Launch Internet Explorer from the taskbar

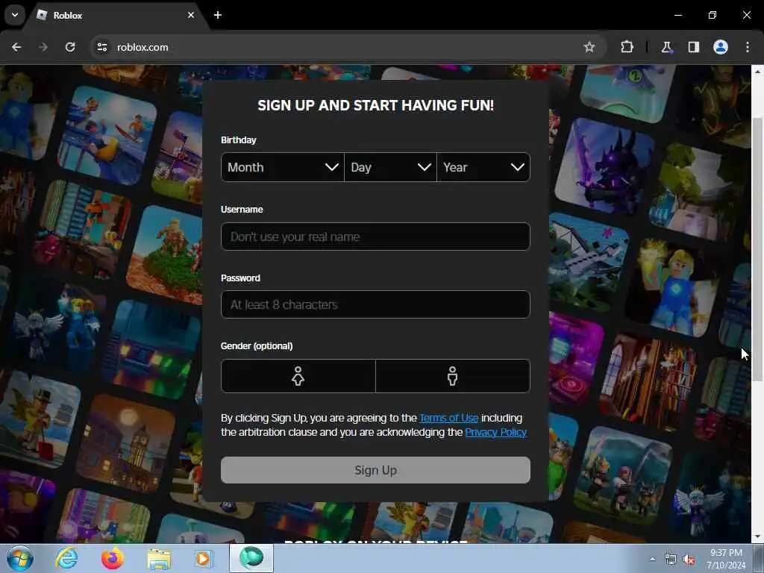coord(66,558)
